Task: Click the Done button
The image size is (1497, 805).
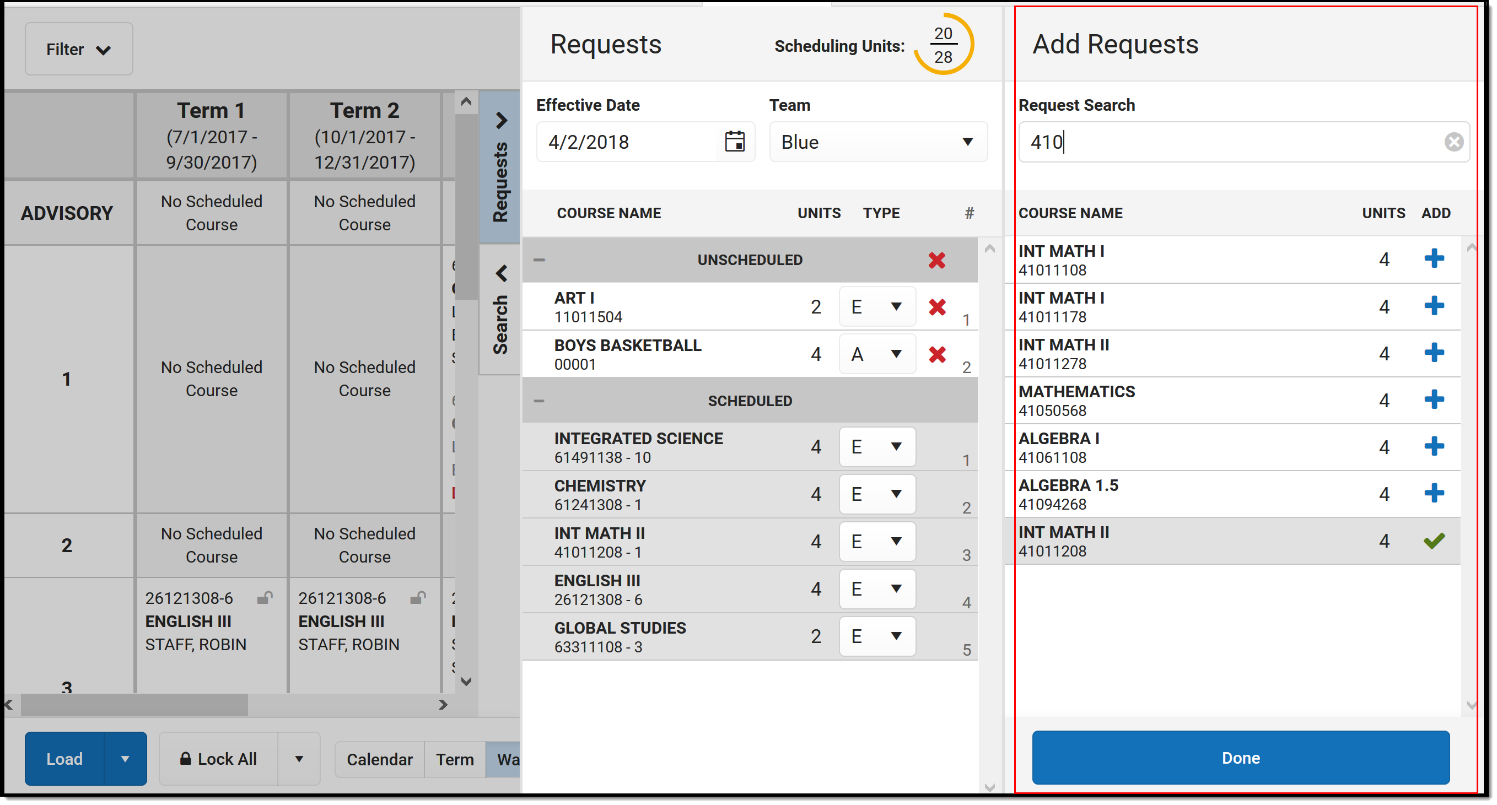Action: click(x=1240, y=758)
